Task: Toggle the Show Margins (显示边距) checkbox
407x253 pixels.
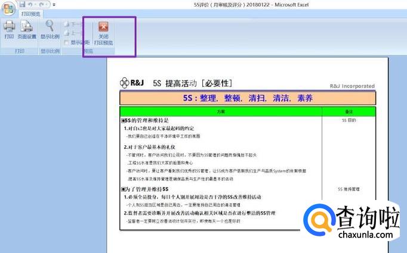Action: point(67,42)
